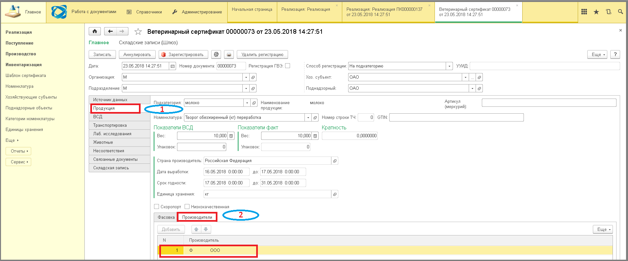
Task: Expand Хоз. субъект dropdown arrow
Action: pos(465,77)
